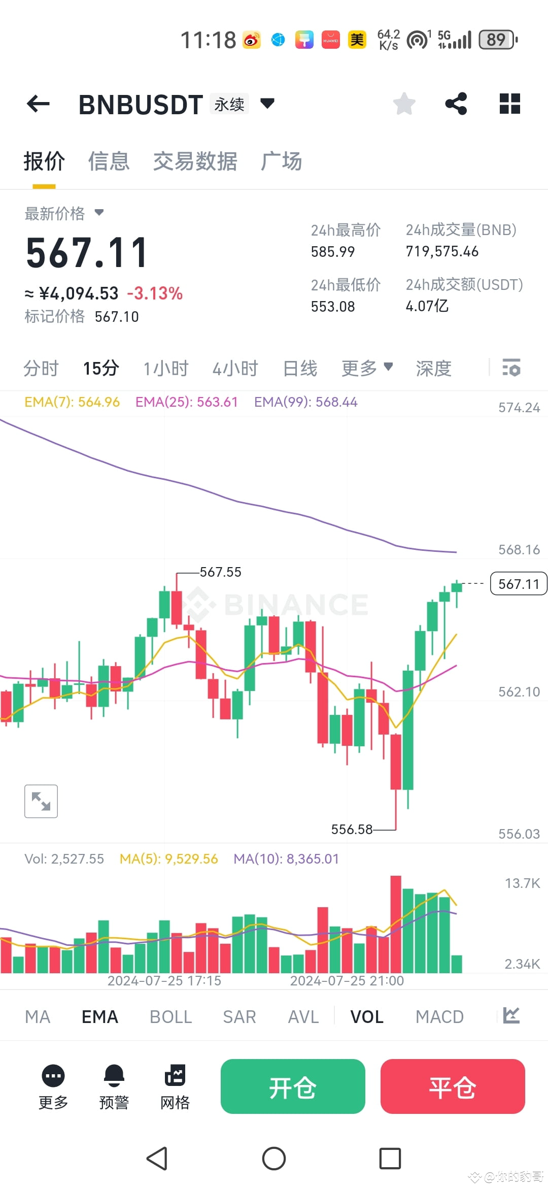Select the 15分 candlestick timeframe

click(x=100, y=369)
